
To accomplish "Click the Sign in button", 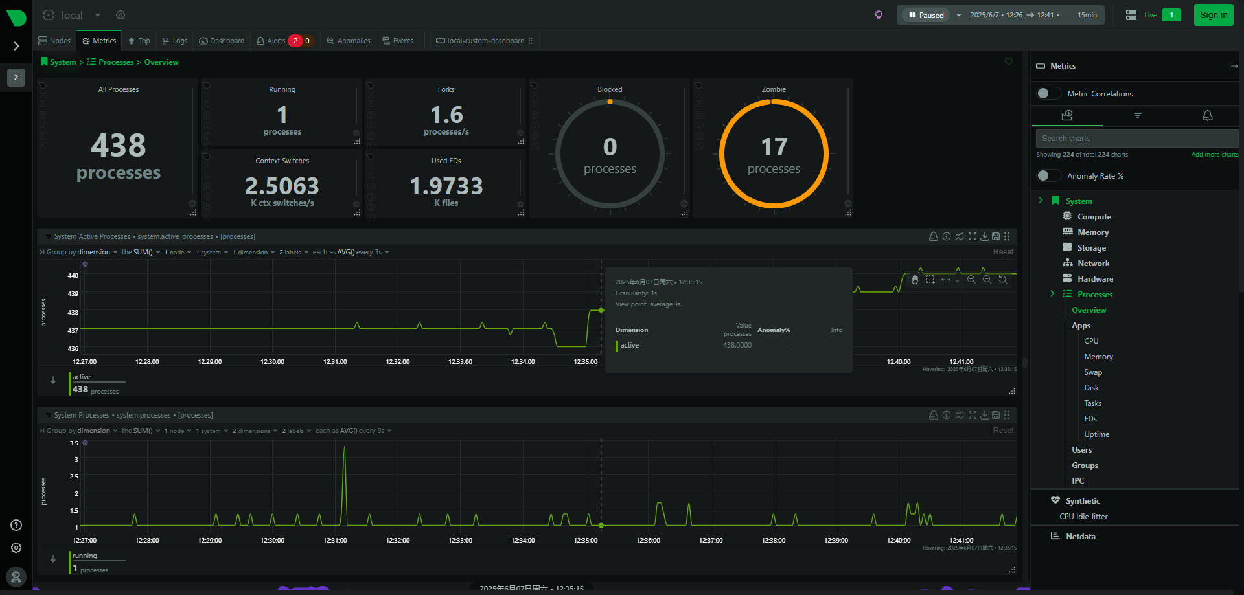I will [1213, 15].
